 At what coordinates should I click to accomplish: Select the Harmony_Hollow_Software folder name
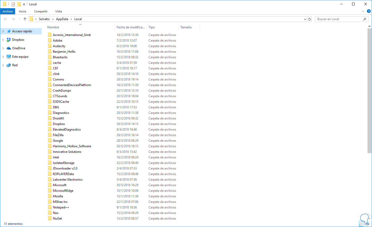pyautogui.click(x=72, y=146)
